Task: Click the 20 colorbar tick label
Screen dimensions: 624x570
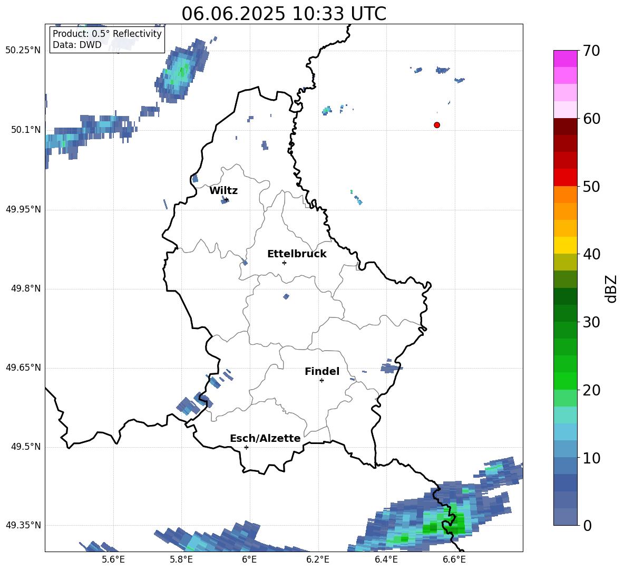Action: coord(591,390)
